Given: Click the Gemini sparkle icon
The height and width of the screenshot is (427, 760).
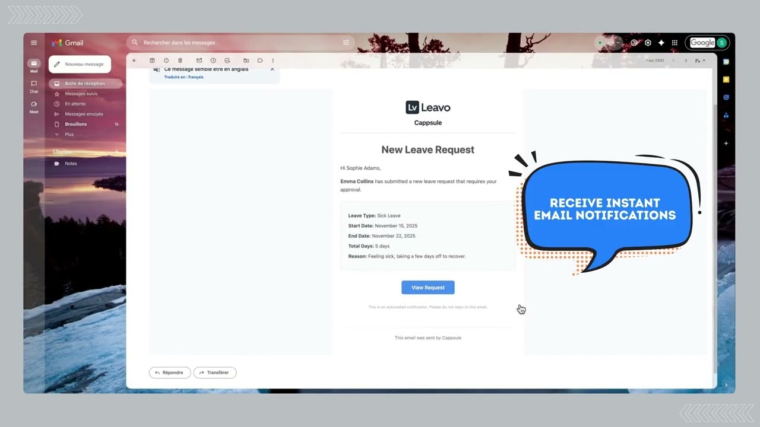Looking at the screenshot, I should [x=661, y=43].
